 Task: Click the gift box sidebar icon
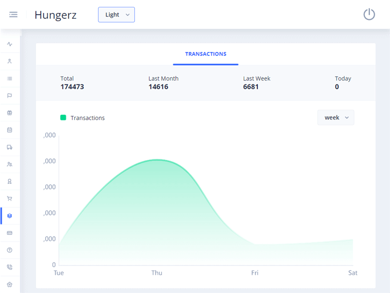(x=10, y=113)
